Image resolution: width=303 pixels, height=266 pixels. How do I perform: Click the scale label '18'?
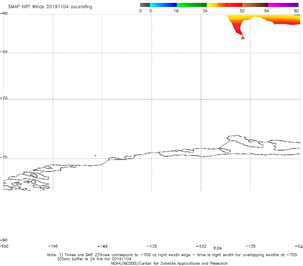coord(176,11)
